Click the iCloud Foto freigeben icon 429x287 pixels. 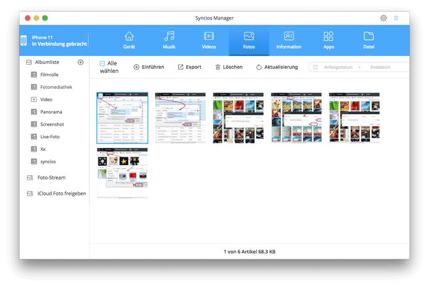tap(30, 194)
